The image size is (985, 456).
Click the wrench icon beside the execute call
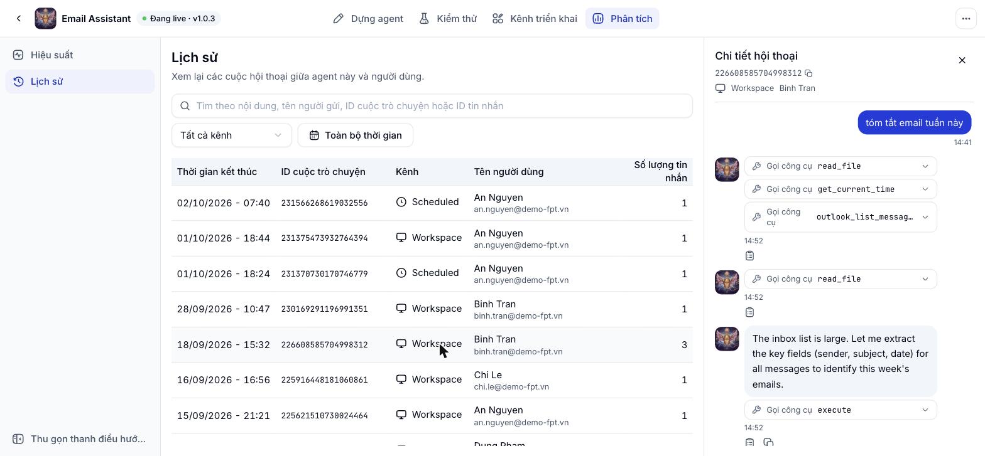(757, 410)
